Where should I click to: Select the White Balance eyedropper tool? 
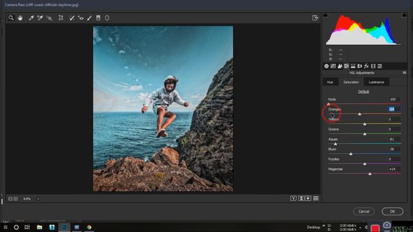click(31, 18)
